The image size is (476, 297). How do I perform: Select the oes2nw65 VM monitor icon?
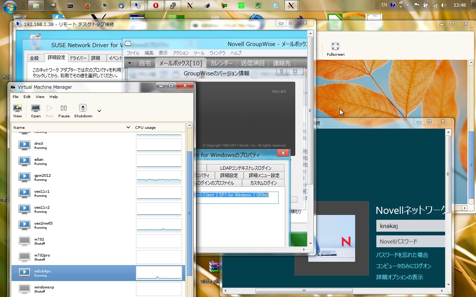(x=25, y=225)
